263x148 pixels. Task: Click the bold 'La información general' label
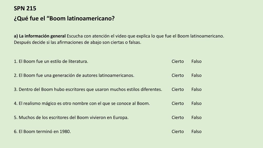pyautogui.click(x=42, y=36)
